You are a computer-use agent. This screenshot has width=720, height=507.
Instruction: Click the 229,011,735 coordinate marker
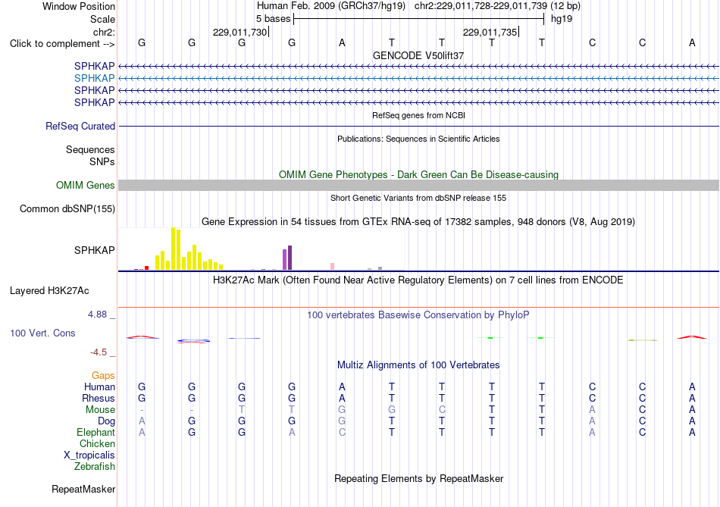[490, 32]
